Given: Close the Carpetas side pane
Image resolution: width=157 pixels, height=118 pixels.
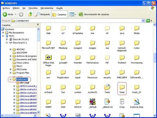Looking at the screenshot, I should (38, 24).
